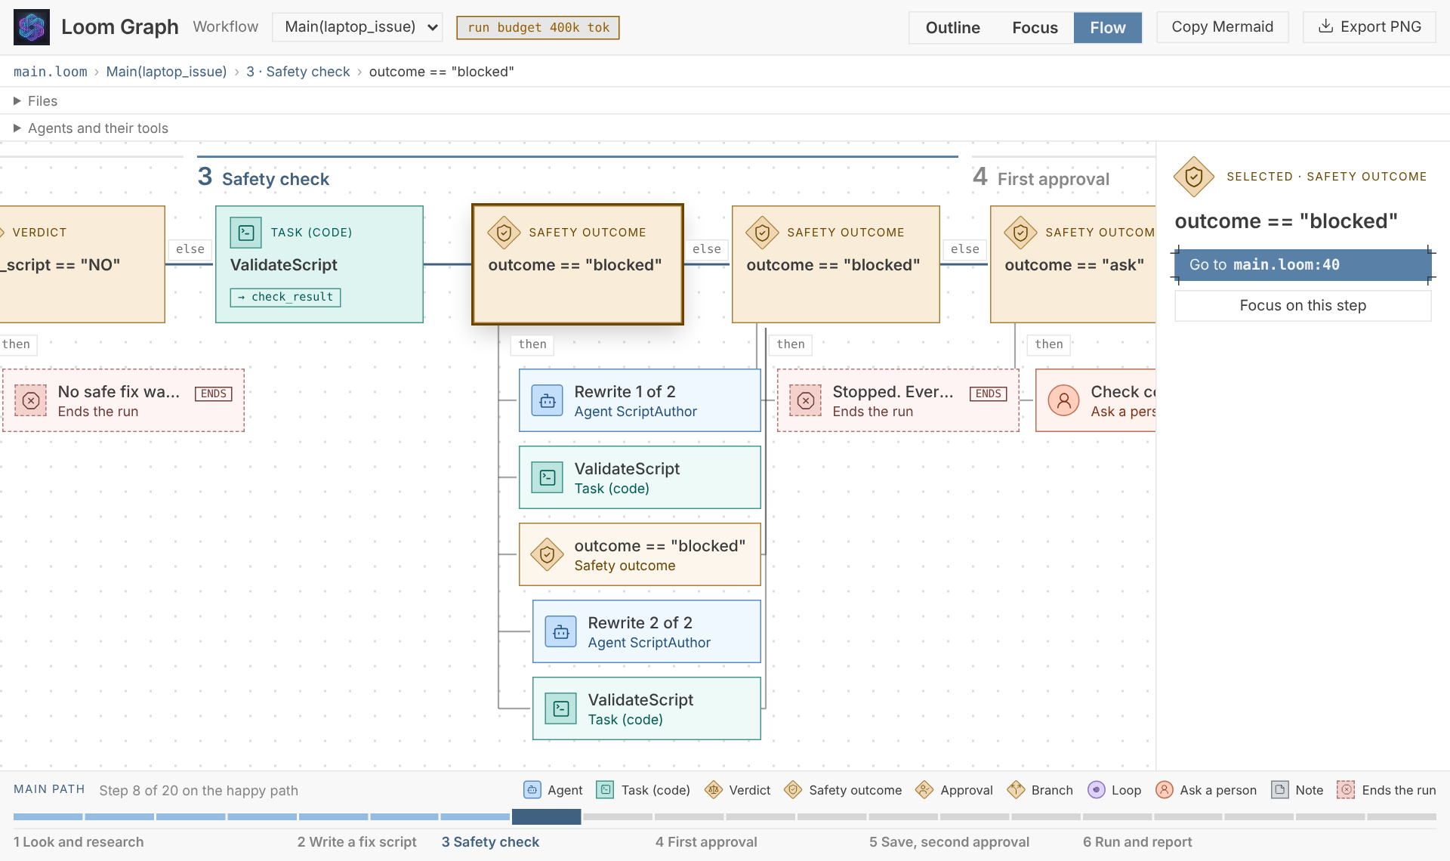Click the terminal icon on the last ValidateScript task
1450x861 pixels.
tap(561, 708)
